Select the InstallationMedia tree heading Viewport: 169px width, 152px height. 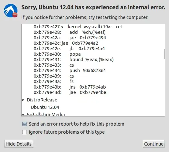pos(46,115)
